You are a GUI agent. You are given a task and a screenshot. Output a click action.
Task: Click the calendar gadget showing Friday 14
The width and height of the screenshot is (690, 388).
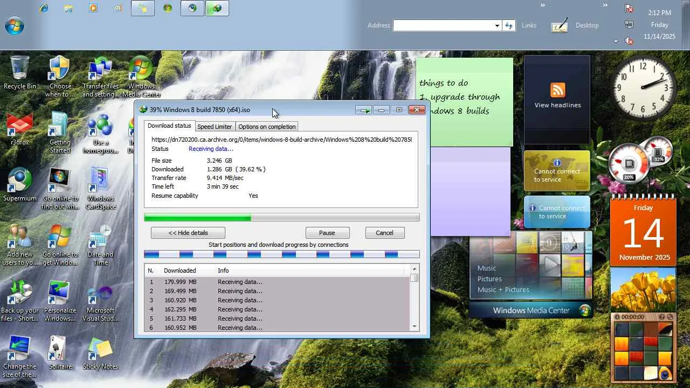point(643,232)
